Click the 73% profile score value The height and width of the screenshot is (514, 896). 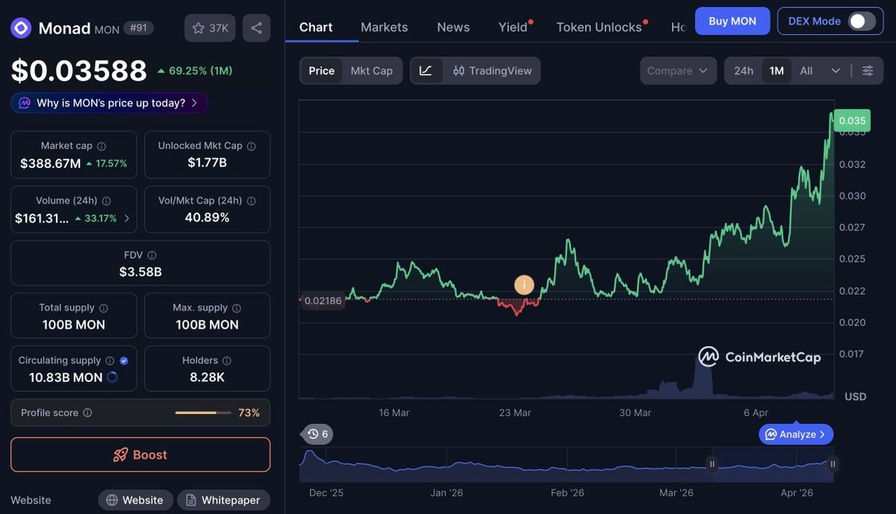(249, 413)
